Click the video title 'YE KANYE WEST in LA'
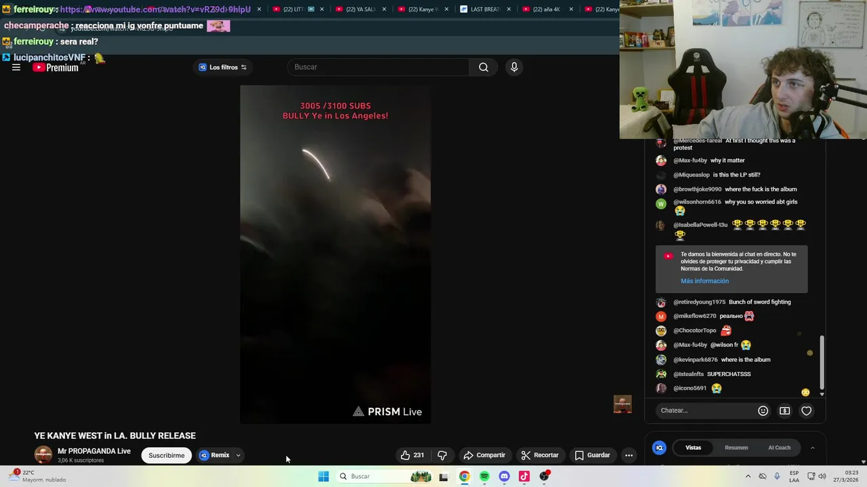The height and width of the screenshot is (487, 867). (x=115, y=436)
